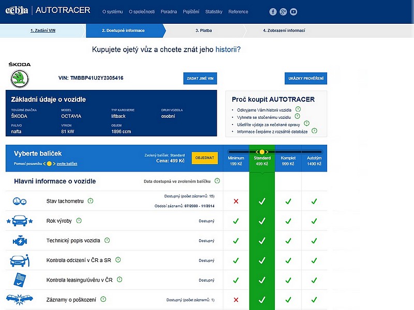Screen dimensions: 414x310
Task: Open help icon beside Data dostupná ve zvoleném balíčku
Action: (217, 181)
